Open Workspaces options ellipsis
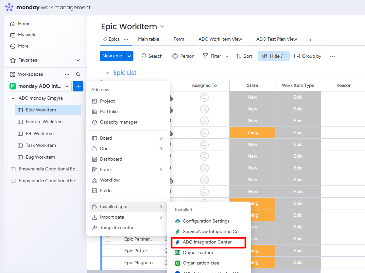This screenshot has height=273, width=365. 67,74
